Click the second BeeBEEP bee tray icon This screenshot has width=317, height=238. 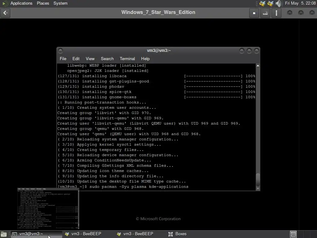270,3
